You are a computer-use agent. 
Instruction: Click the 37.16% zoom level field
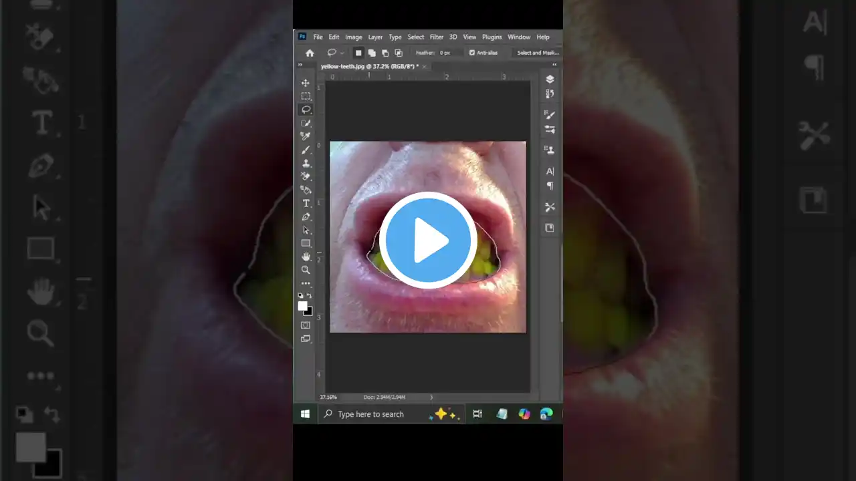click(x=328, y=397)
